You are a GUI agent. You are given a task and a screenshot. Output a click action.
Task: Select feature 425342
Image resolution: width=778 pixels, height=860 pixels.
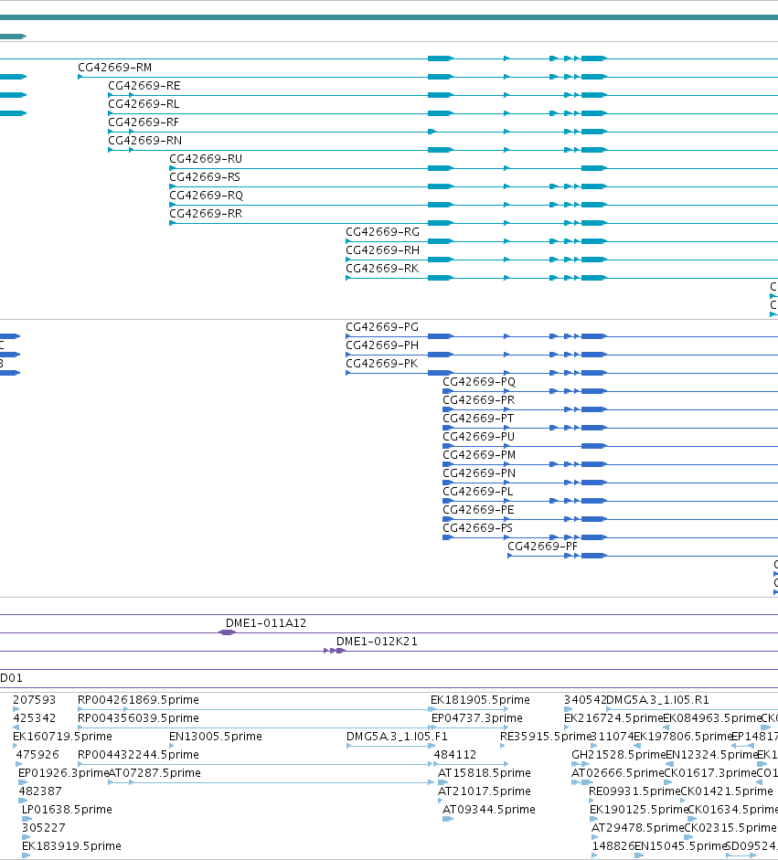[35, 718]
